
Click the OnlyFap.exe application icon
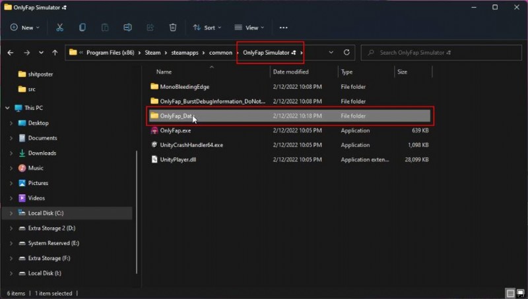pos(154,130)
